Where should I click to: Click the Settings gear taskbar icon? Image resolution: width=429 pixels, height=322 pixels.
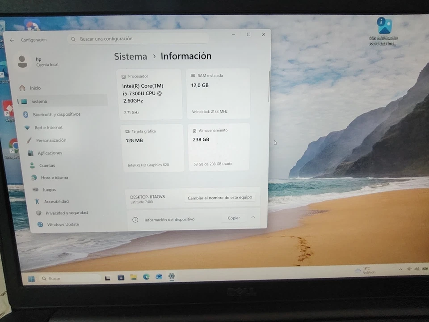(x=172, y=276)
